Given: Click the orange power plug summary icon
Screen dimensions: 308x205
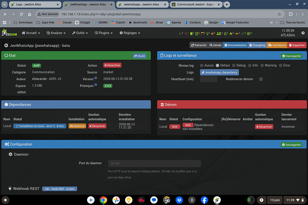Looking at the screenshot, I should (x=212, y=33).
